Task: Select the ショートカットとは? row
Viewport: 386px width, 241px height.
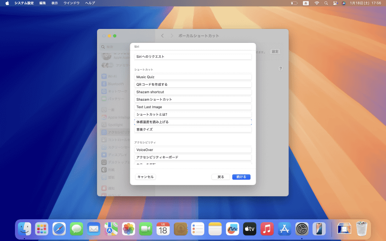Action: pos(193,114)
